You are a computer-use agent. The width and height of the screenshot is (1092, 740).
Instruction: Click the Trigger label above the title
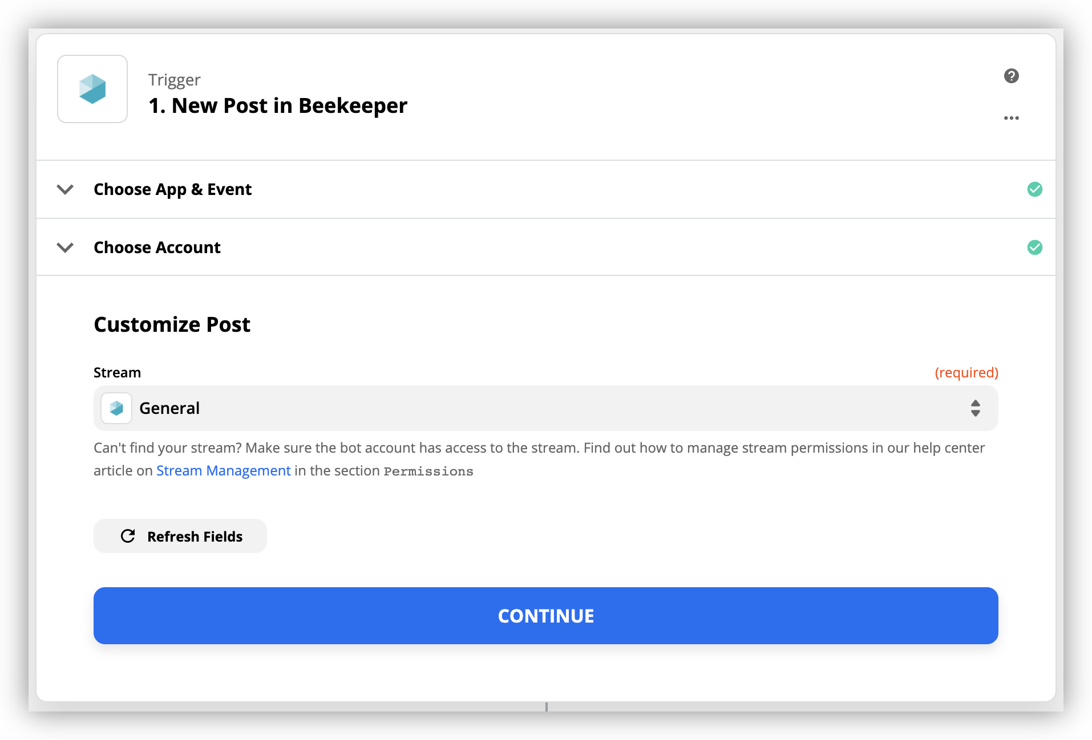[x=174, y=80]
